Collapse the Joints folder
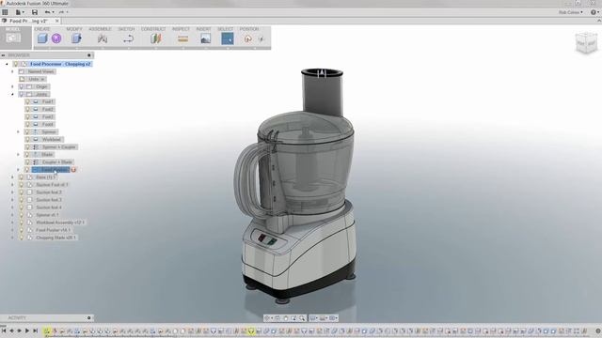Image resolution: width=602 pixels, height=338 pixels. pos(12,94)
